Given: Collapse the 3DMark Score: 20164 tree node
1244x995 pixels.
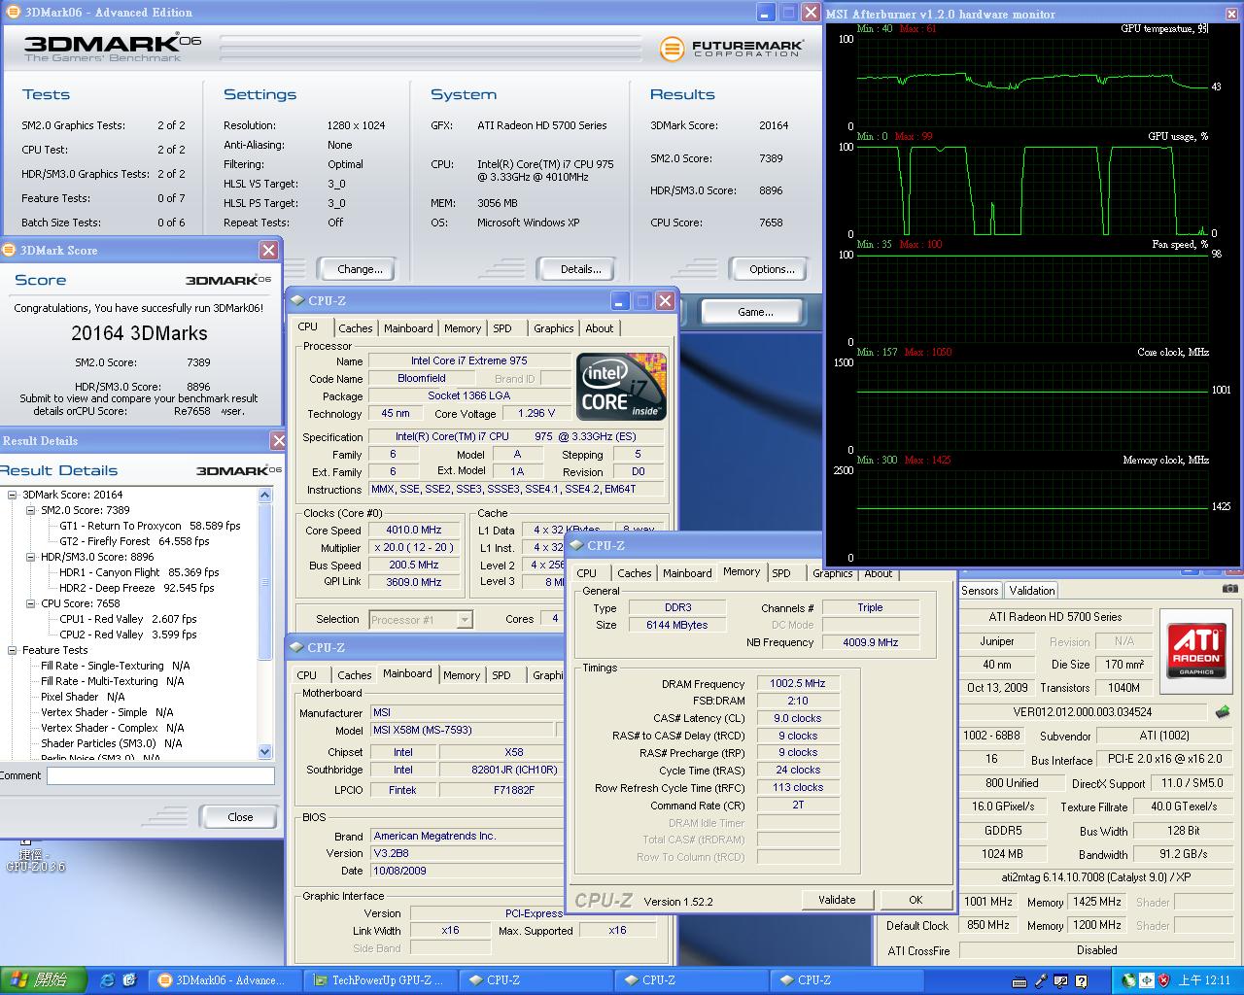Looking at the screenshot, I should point(12,495).
